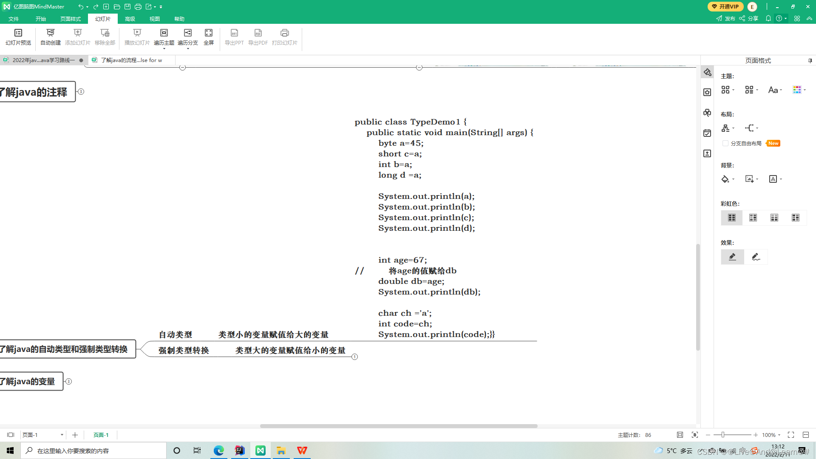816x459 pixels.
Task: Click the zoom plus control in status bar
Action: [756, 435]
